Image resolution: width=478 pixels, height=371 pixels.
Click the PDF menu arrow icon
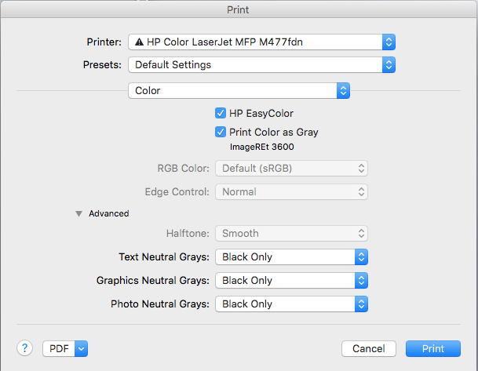coord(82,349)
